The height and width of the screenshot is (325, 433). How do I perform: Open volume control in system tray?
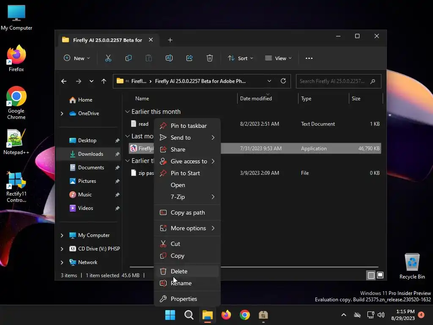(x=381, y=315)
